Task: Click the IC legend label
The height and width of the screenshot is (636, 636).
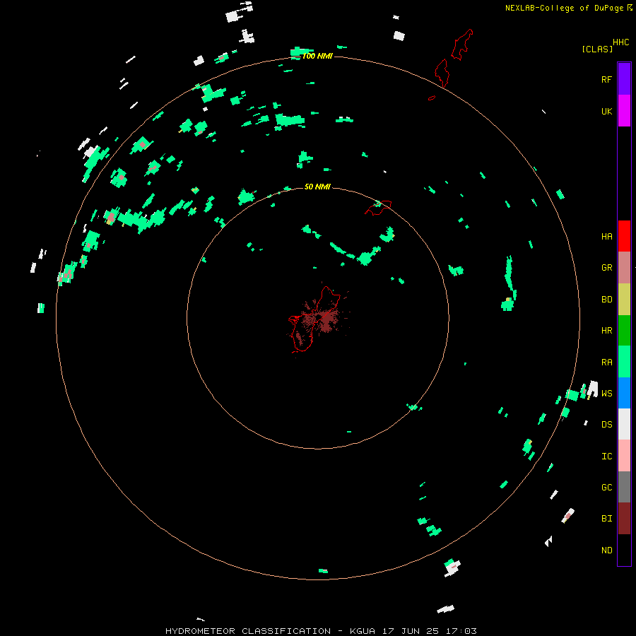Action: tap(606, 456)
